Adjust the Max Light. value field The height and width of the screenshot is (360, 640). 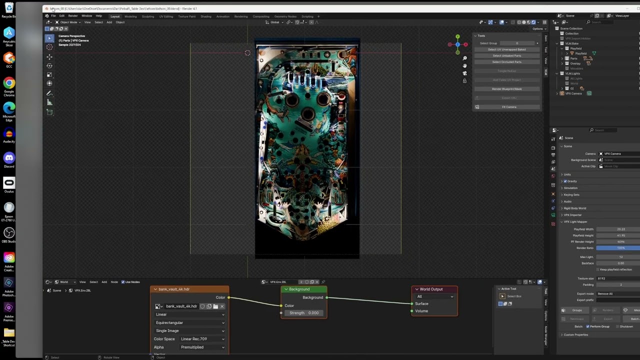click(x=618, y=257)
